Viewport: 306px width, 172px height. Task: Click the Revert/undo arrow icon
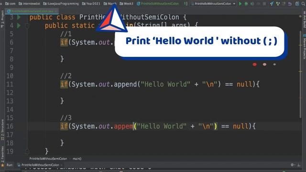tap(290, 4)
